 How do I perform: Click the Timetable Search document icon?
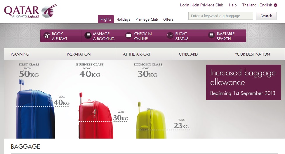pyautogui.click(x=211, y=35)
